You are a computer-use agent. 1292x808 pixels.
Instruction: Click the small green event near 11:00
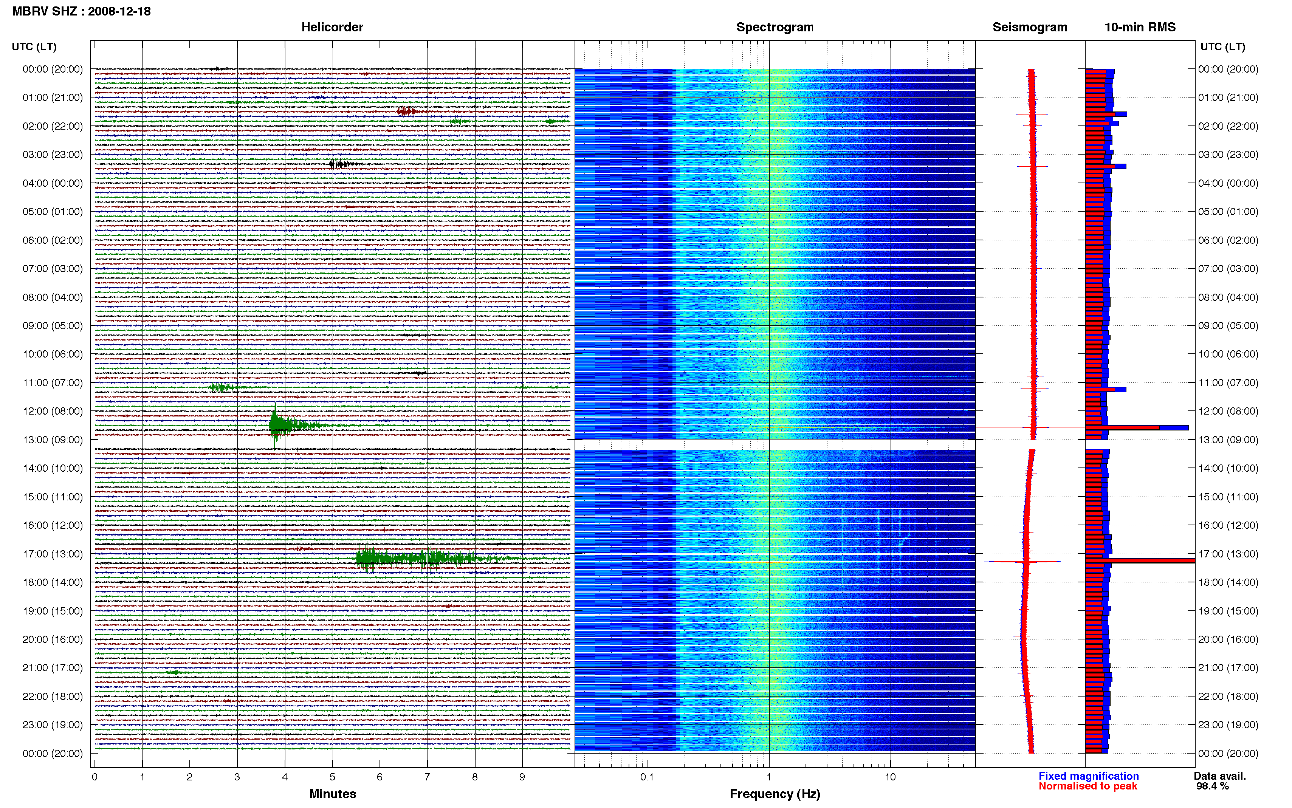click(x=223, y=387)
